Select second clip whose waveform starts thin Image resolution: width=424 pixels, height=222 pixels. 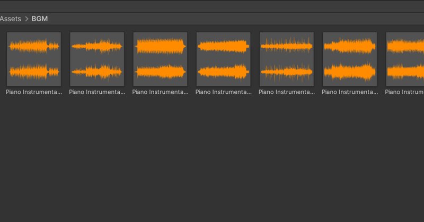click(x=97, y=59)
